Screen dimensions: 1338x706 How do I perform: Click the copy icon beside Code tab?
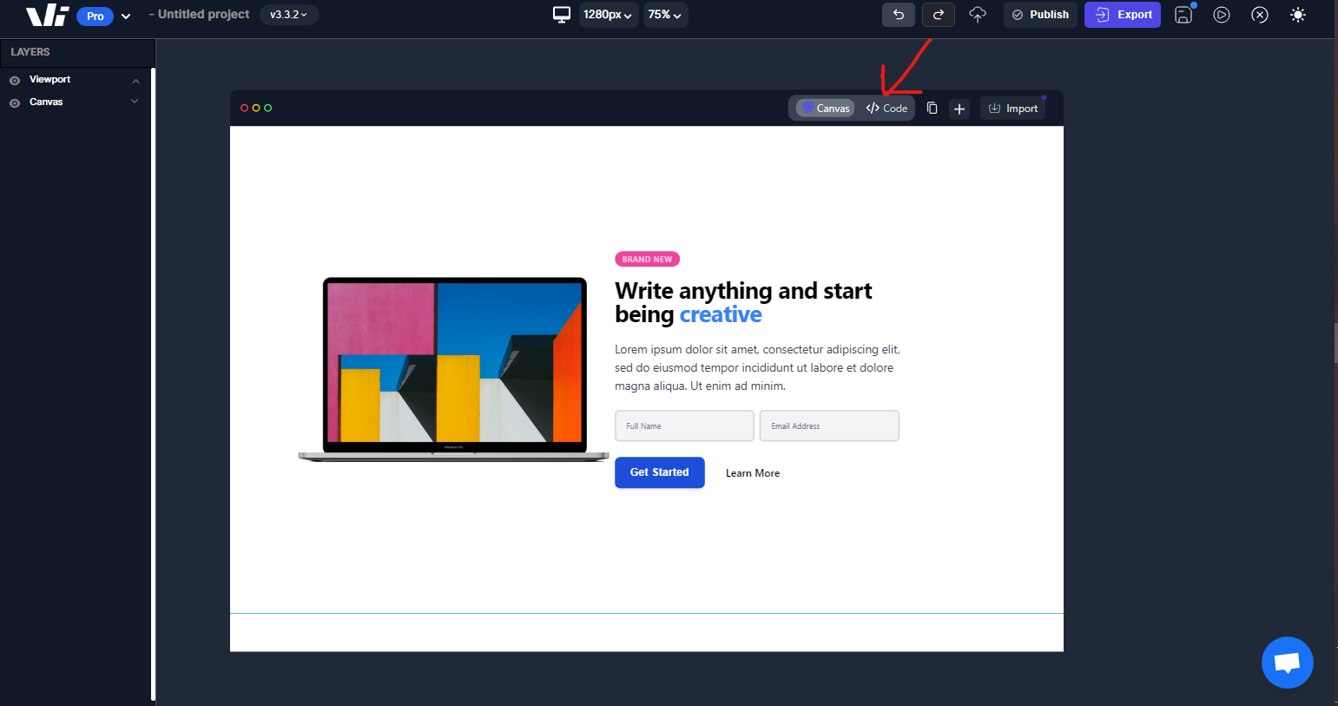pyautogui.click(x=932, y=109)
